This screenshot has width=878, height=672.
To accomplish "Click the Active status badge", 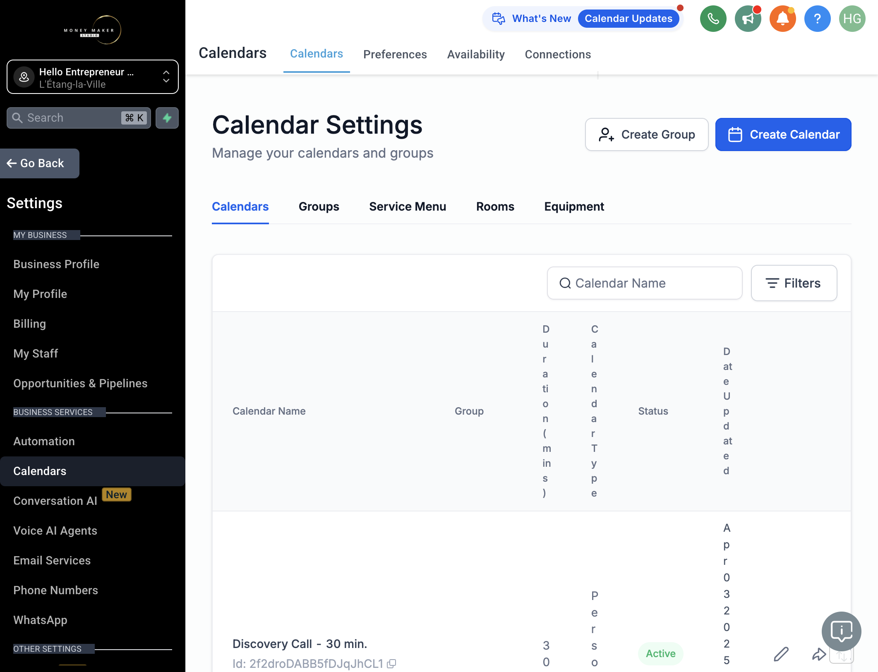I will (x=660, y=653).
